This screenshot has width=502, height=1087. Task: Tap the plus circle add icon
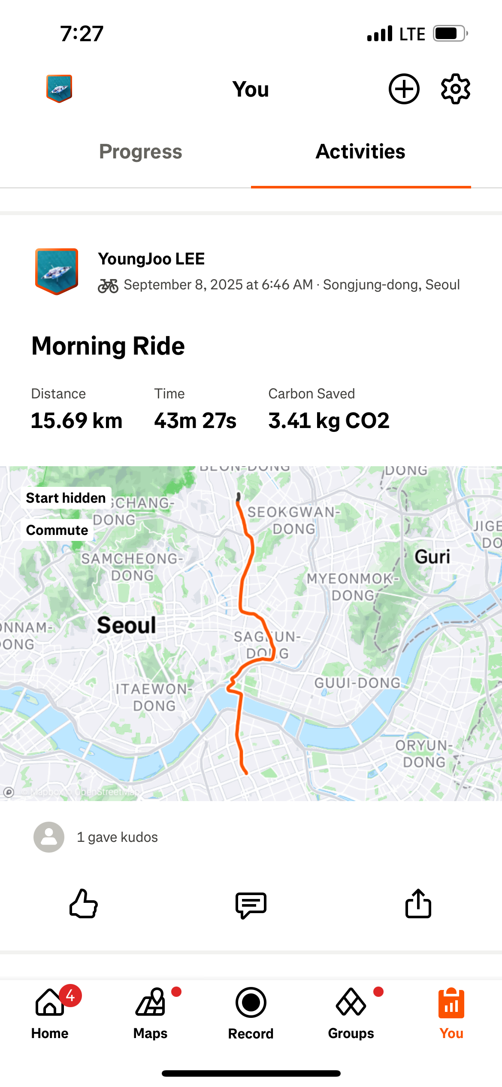tap(404, 89)
